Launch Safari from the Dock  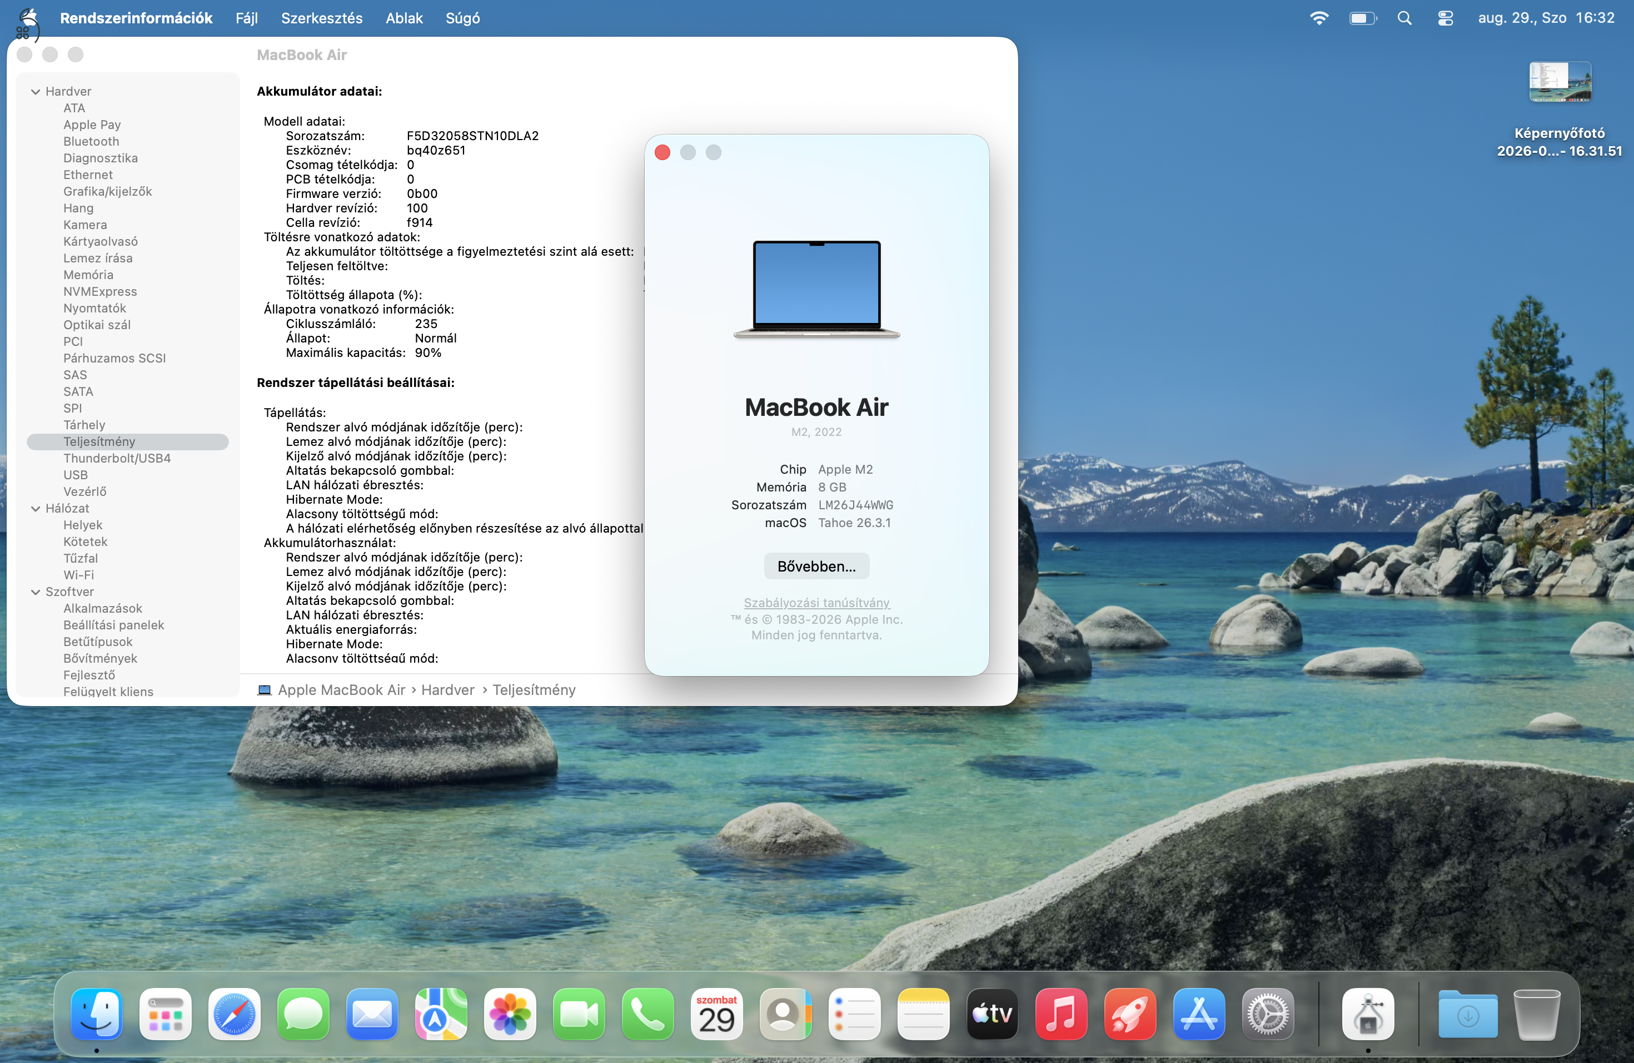point(234,1014)
